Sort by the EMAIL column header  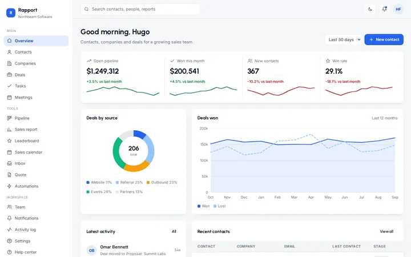click(289, 246)
